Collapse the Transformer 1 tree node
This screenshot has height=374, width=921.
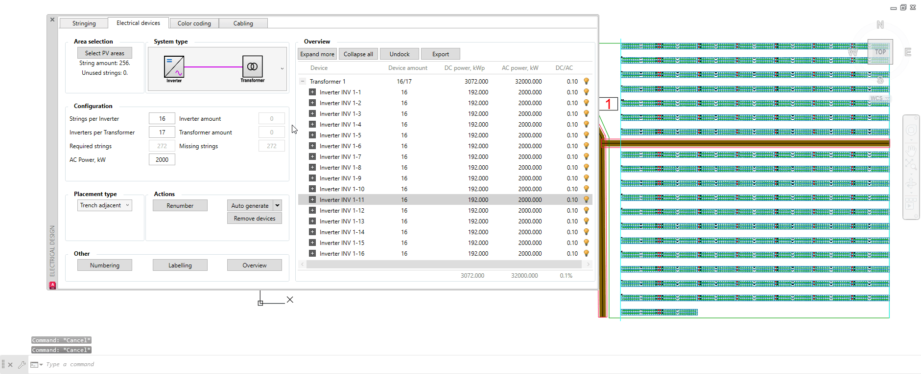(303, 81)
